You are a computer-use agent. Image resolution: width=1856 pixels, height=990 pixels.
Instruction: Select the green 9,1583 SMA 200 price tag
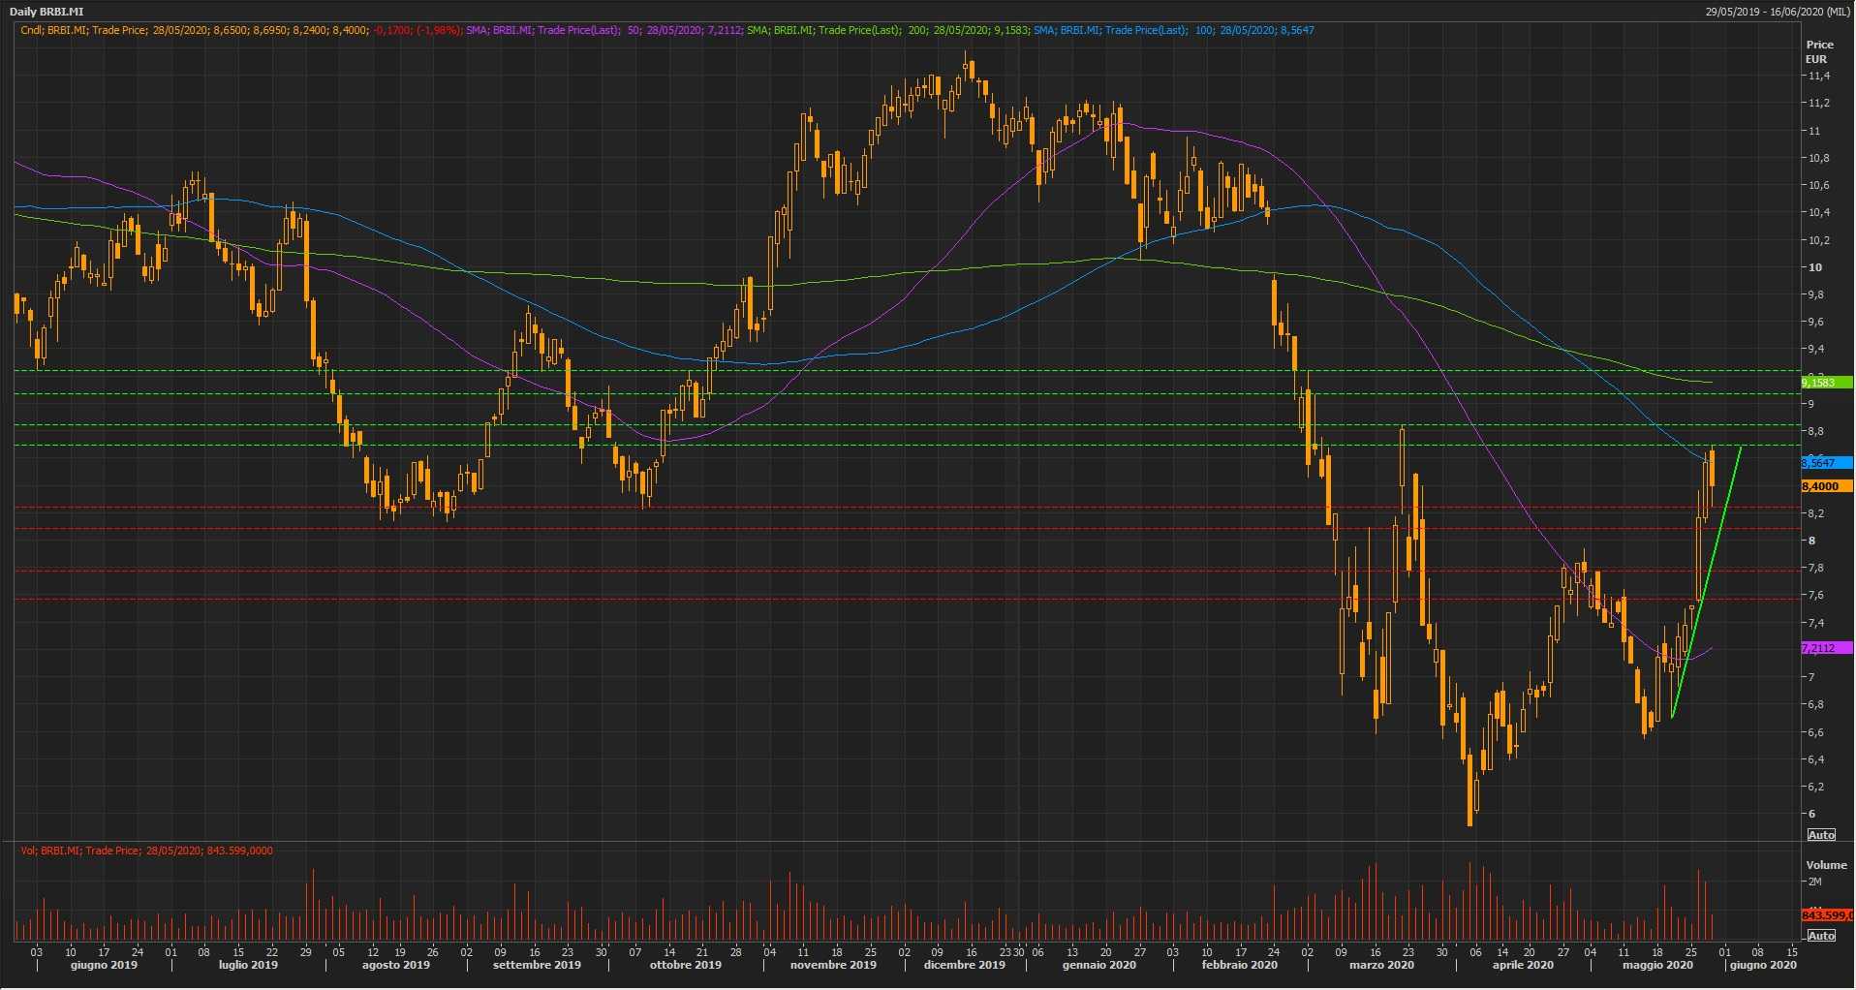(x=1825, y=383)
